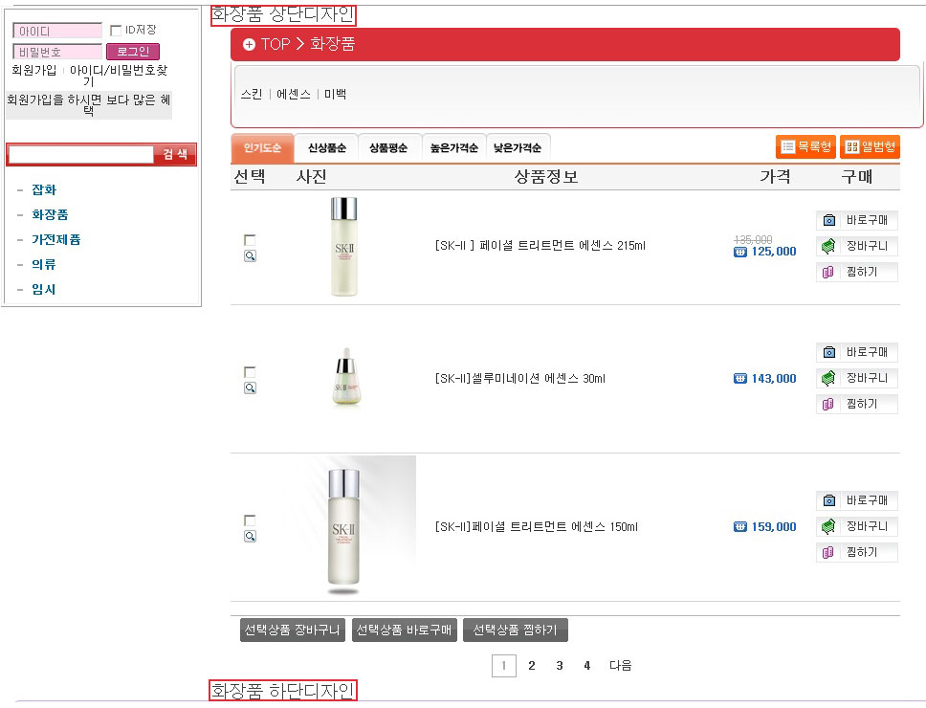Select the 신상품순 sort tab

click(326, 147)
